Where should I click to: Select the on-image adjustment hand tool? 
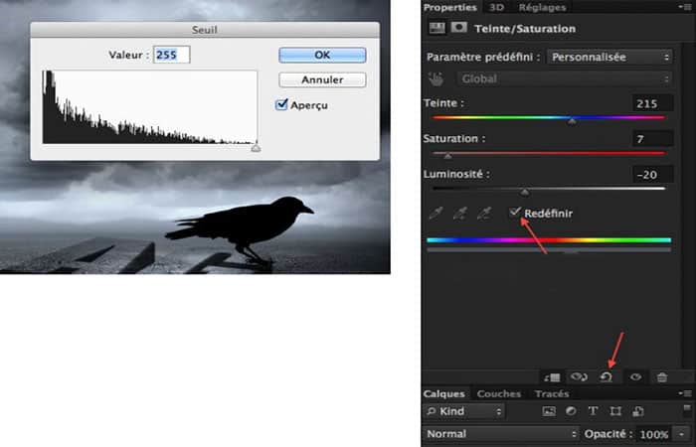pos(436,78)
